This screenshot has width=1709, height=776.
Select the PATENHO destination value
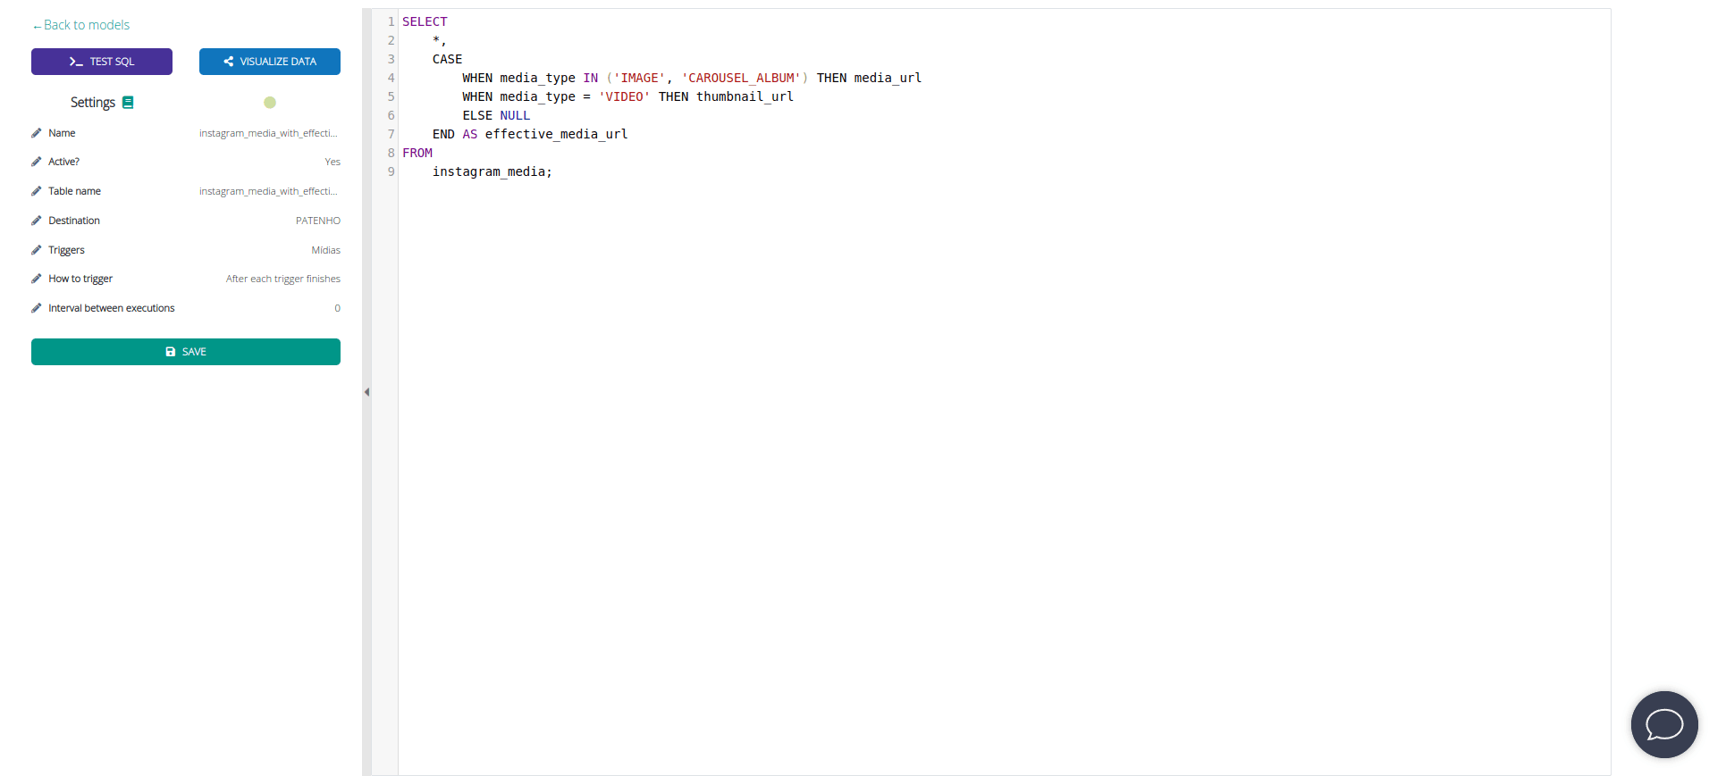317,221
